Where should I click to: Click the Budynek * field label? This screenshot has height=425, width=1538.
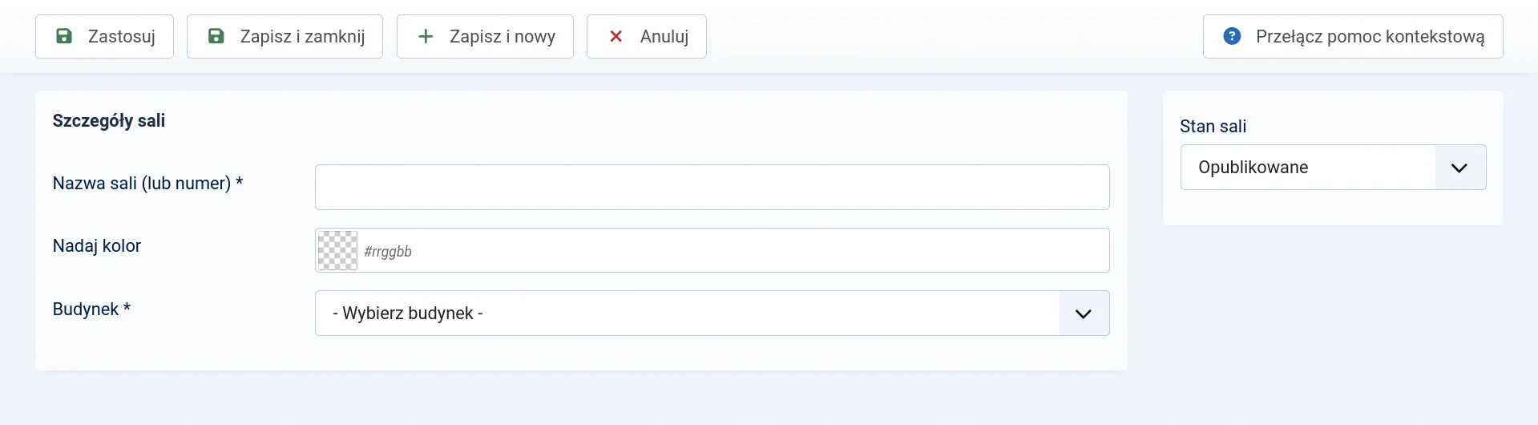pos(91,310)
